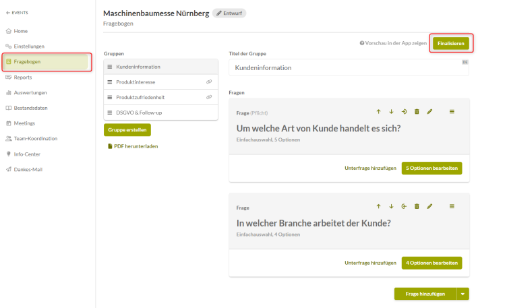The width and height of the screenshot is (507, 308).
Task: Grab the handle icon of Kundeninformation group
Action: point(110,67)
